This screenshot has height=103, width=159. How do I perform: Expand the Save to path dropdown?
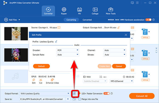(x=68, y=99)
